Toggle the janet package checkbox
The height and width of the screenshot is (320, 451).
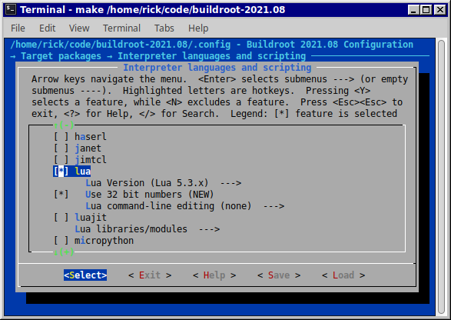click(x=61, y=148)
